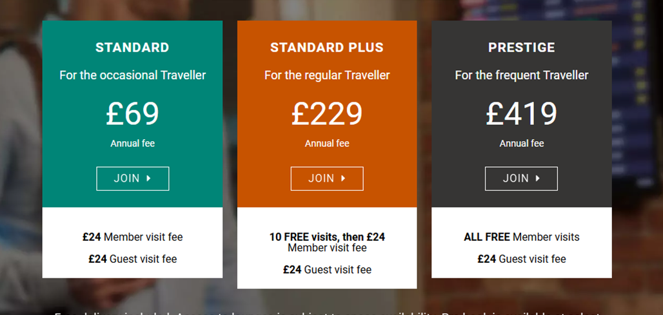
Task: Click the arrow icon in Prestige JOIN button
Action: coord(538,178)
